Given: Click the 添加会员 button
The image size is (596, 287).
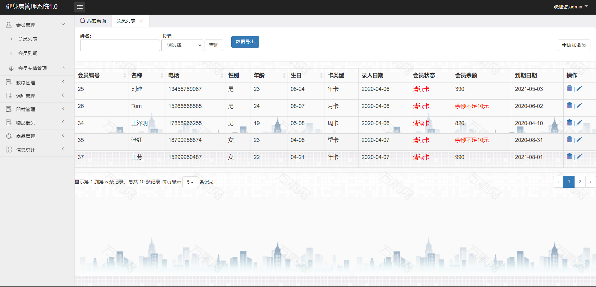Looking at the screenshot, I should pos(574,45).
